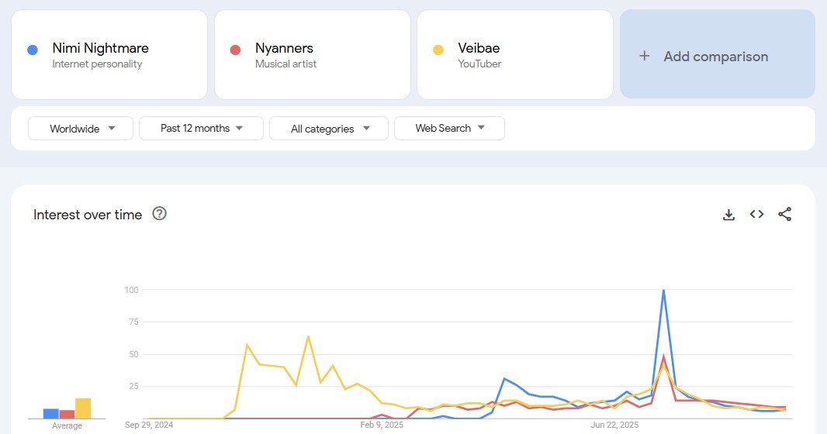The image size is (827, 434).
Task: Click the yellow Veibae average bar
Action: (83, 408)
